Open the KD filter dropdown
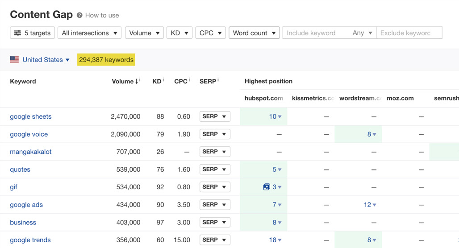Image resolution: width=459 pixels, height=248 pixels. pos(179,33)
